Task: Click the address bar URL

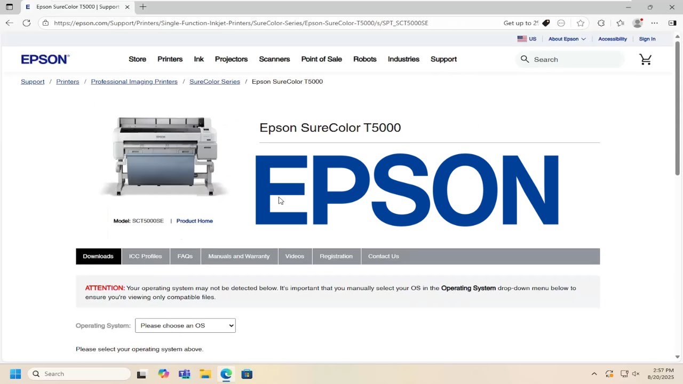Action: click(241, 23)
